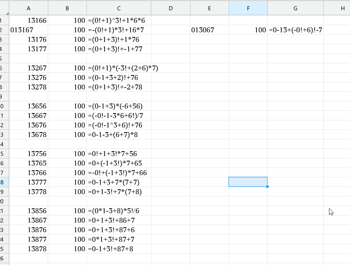The image size is (350, 265).
Task: Select cell containing 13267
Action: click(x=29, y=68)
